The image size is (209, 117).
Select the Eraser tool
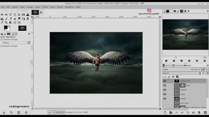tap(10, 19)
